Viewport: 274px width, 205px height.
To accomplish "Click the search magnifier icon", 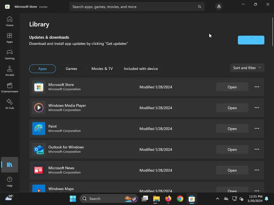I will tap(199, 7).
